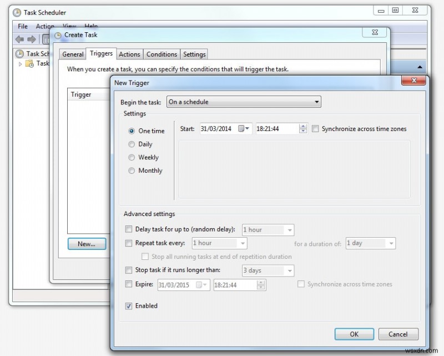Open the for a duration of dropdown

(371, 243)
